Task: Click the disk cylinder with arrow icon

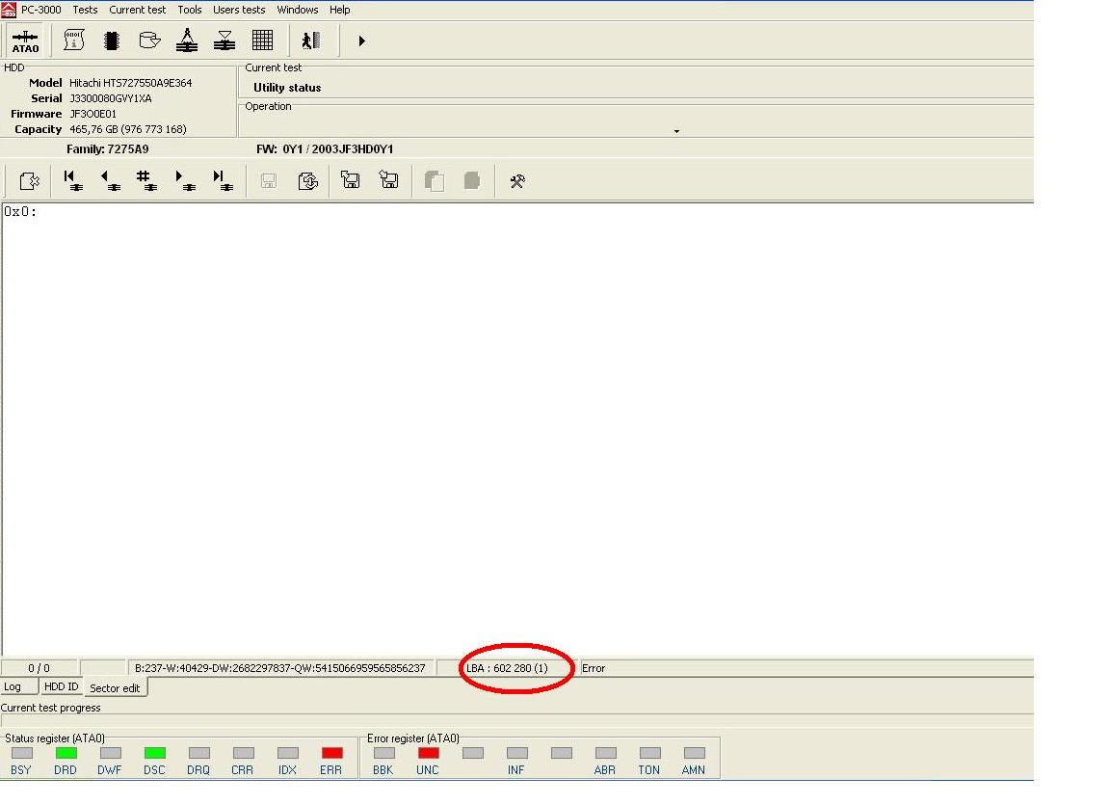Action: click(149, 40)
